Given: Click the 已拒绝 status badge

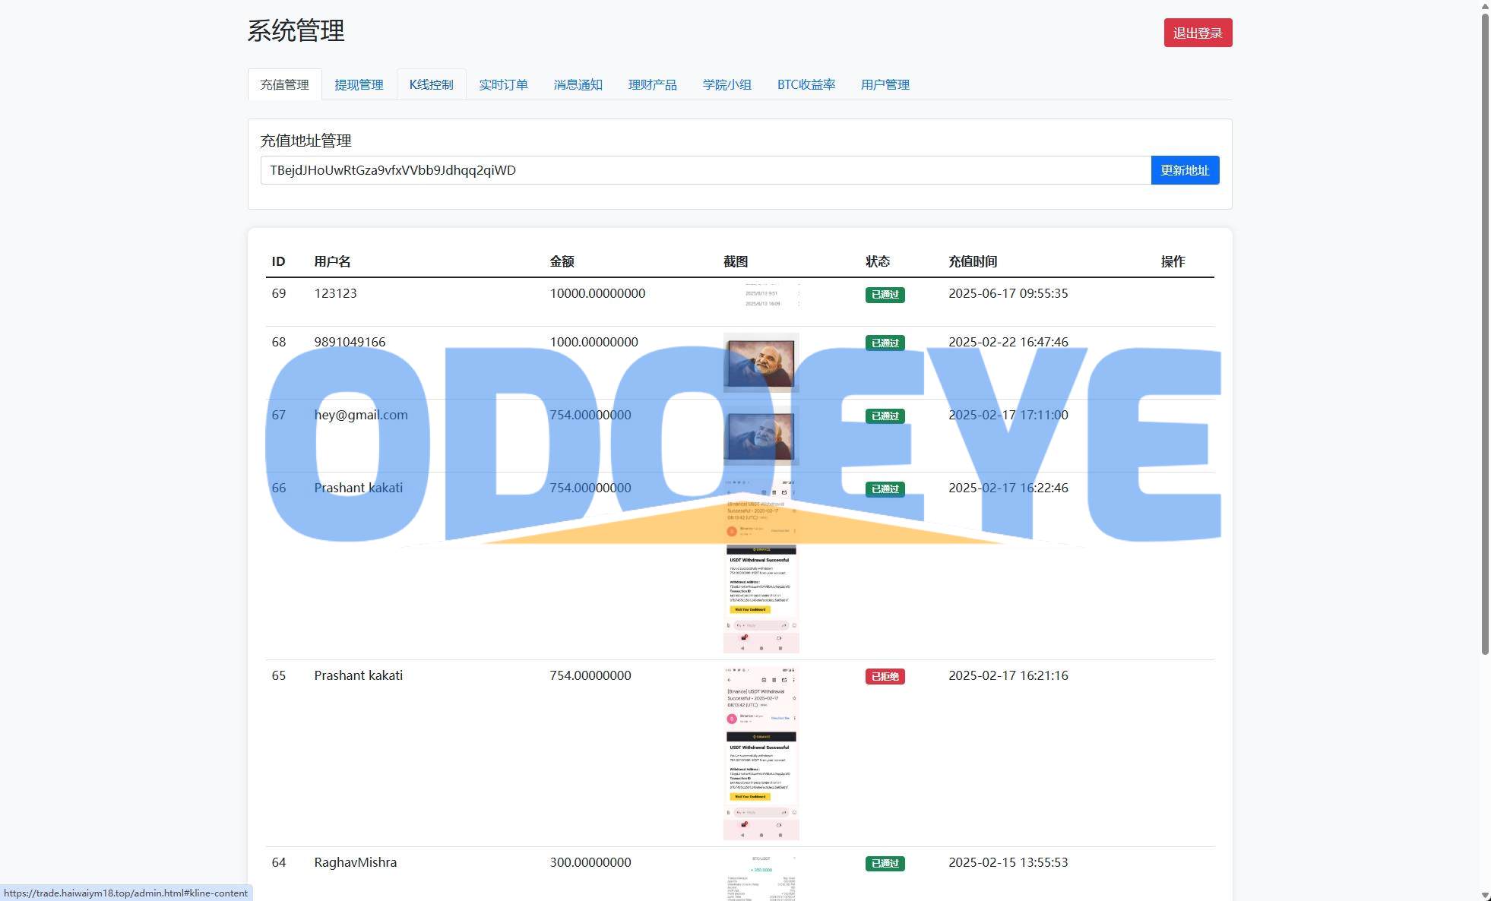Looking at the screenshot, I should (885, 676).
